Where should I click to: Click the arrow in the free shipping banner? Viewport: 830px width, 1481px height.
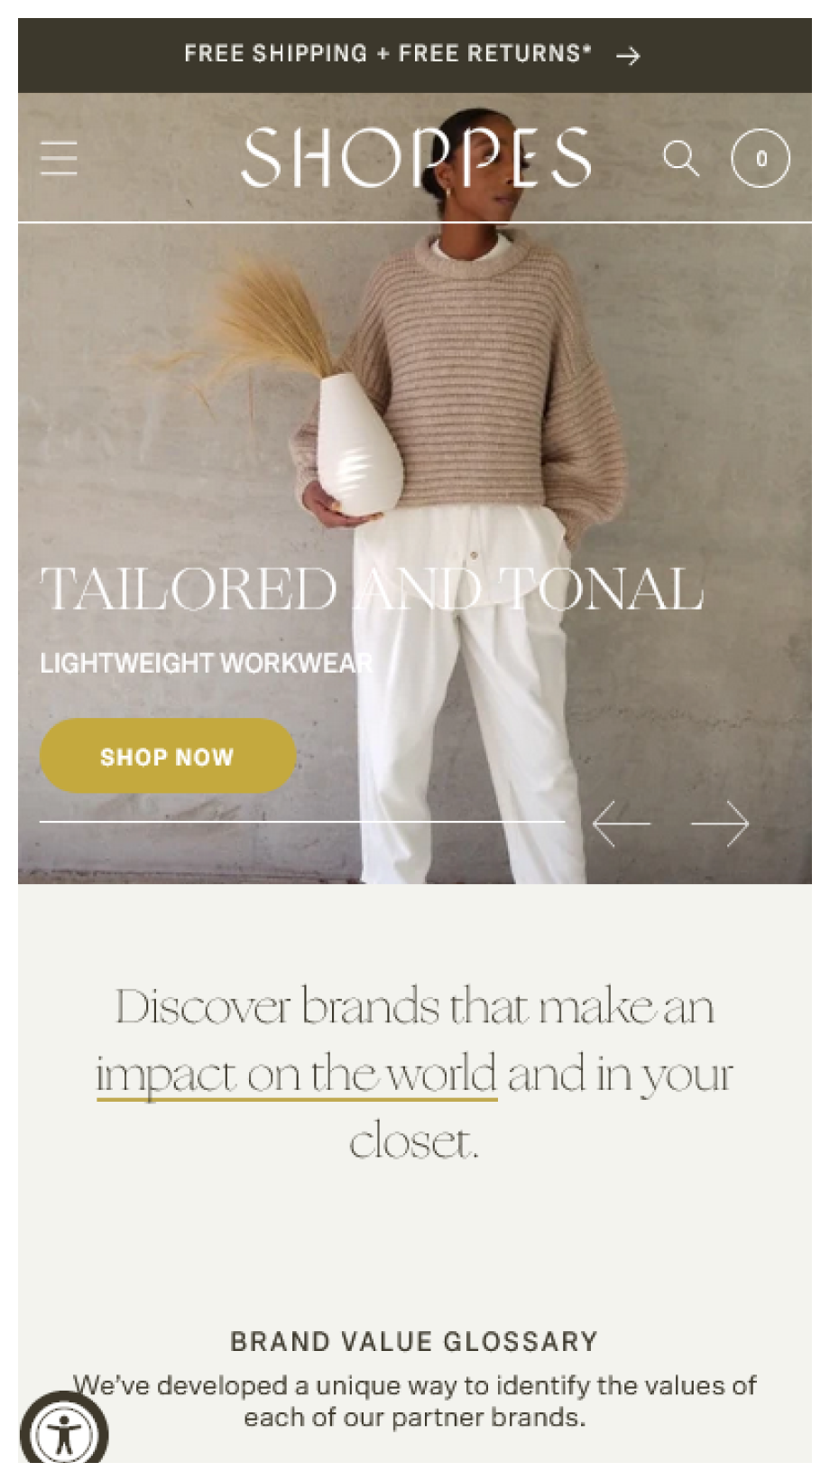point(628,56)
